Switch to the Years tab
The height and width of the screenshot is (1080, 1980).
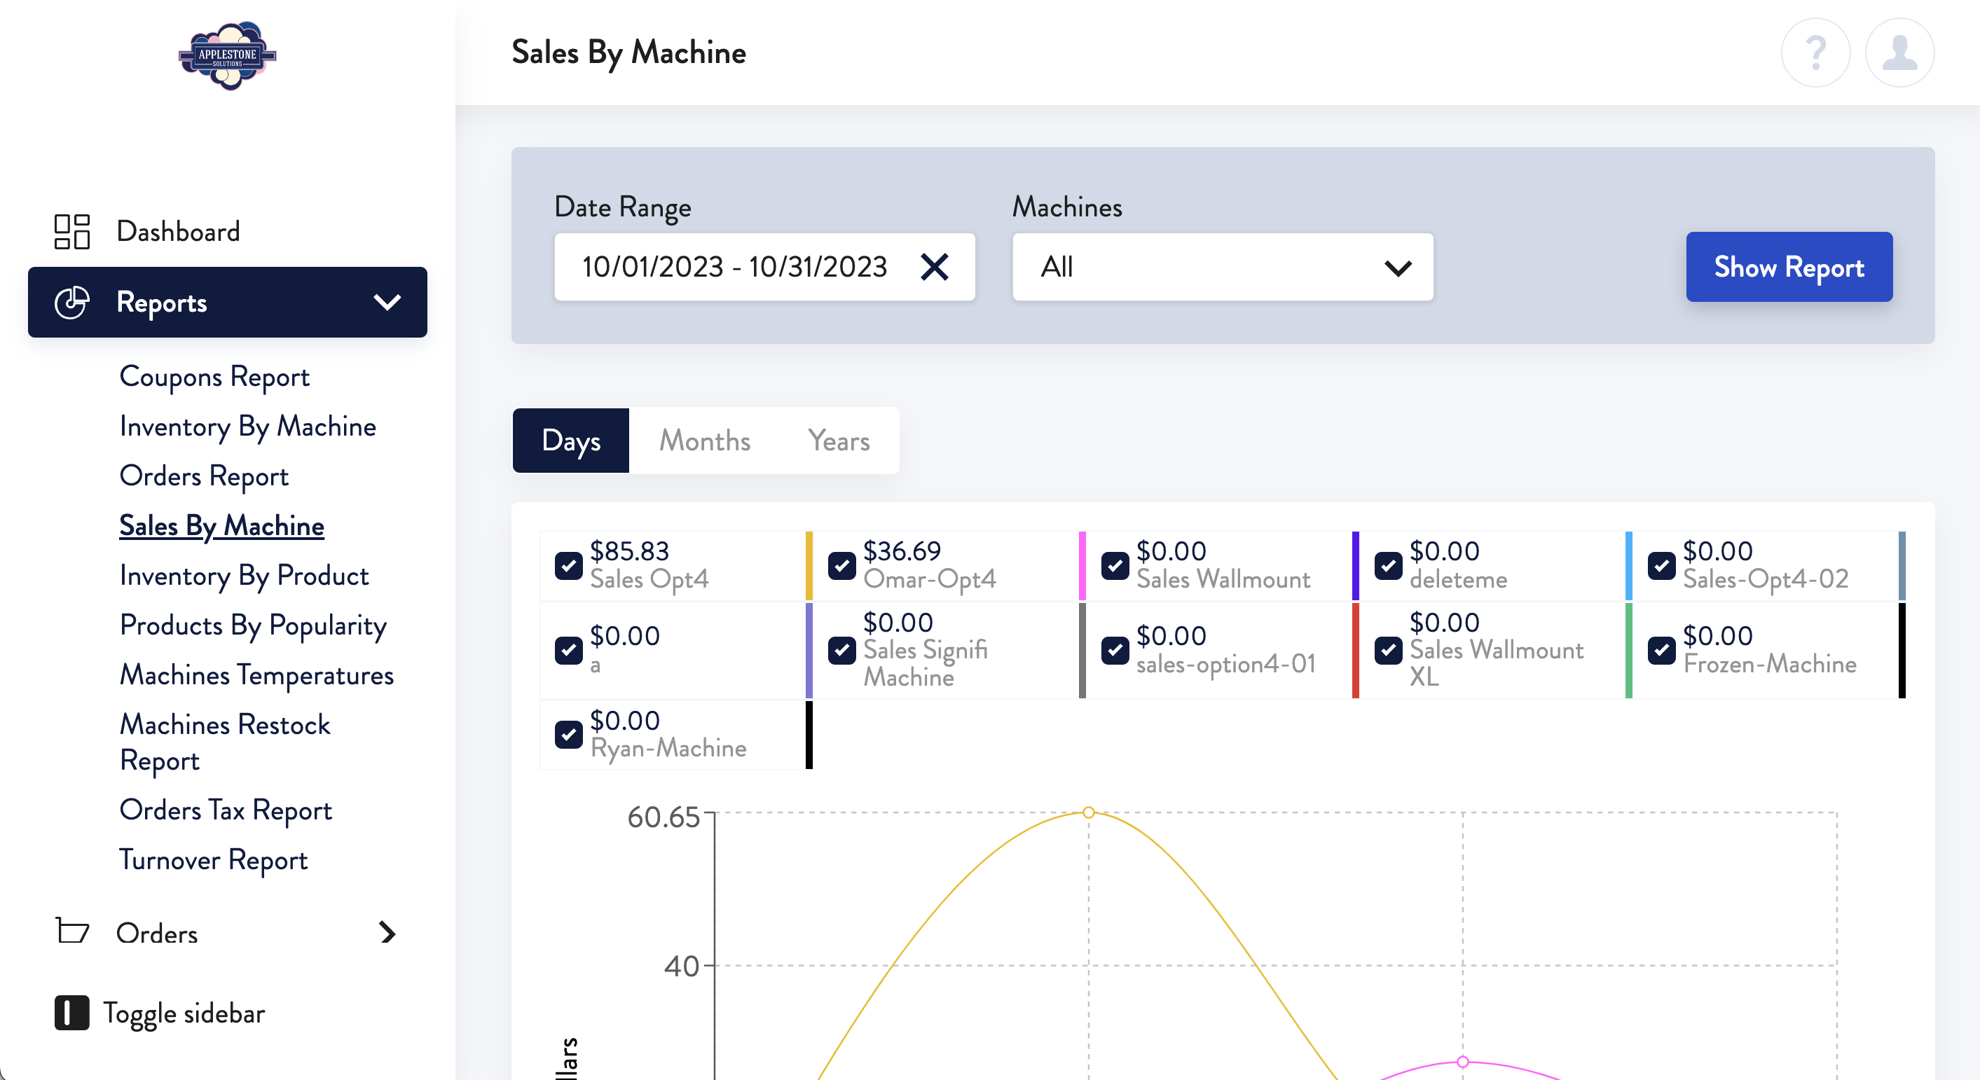839,441
